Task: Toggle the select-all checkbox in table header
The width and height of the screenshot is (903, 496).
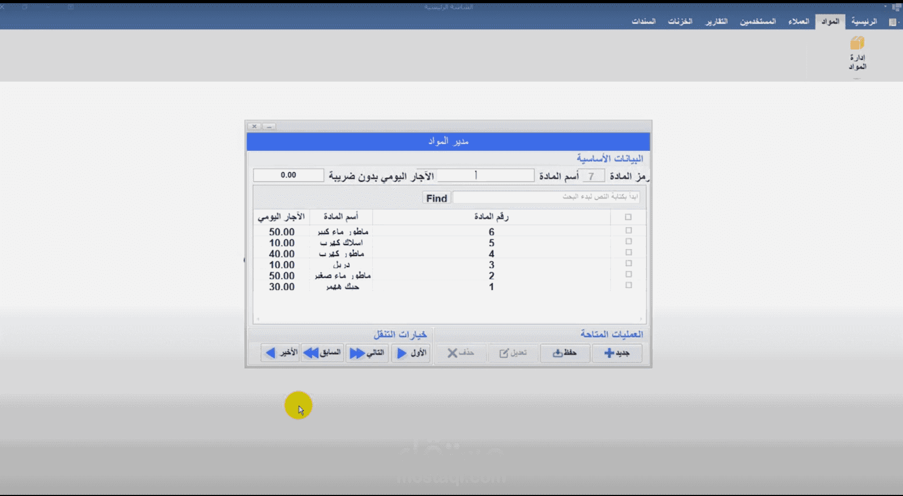Action: pyautogui.click(x=628, y=217)
